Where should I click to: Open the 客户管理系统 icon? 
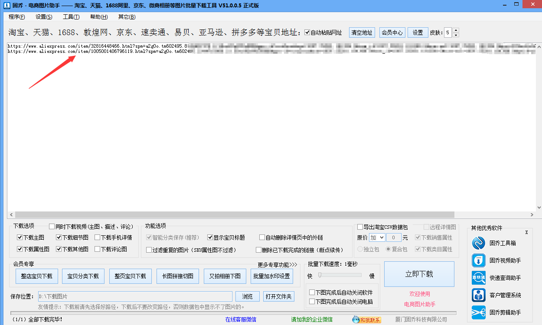point(479,295)
